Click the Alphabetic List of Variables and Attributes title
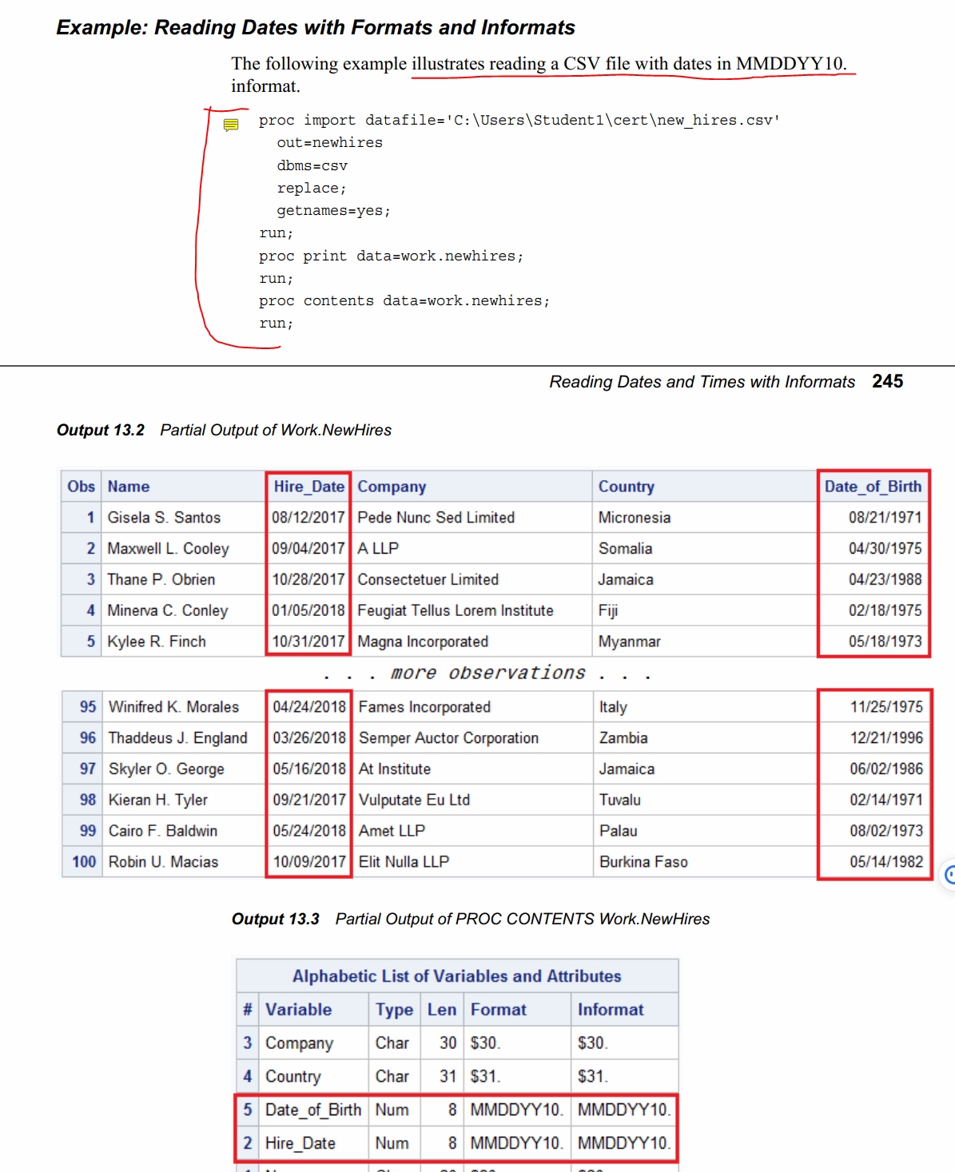The width and height of the screenshot is (955, 1172). click(456, 975)
